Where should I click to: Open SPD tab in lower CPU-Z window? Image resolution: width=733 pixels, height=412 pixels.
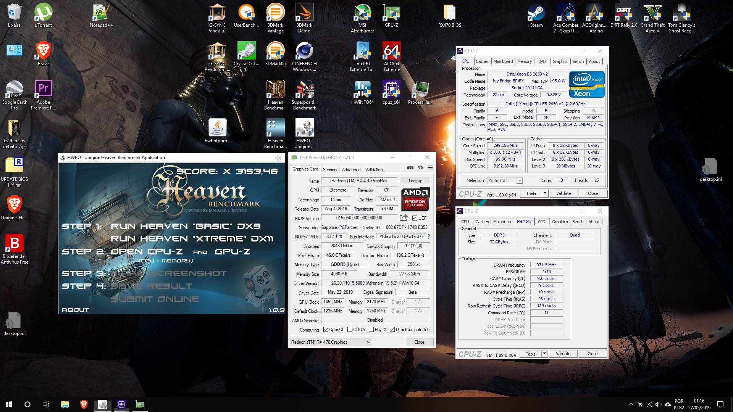pos(541,222)
